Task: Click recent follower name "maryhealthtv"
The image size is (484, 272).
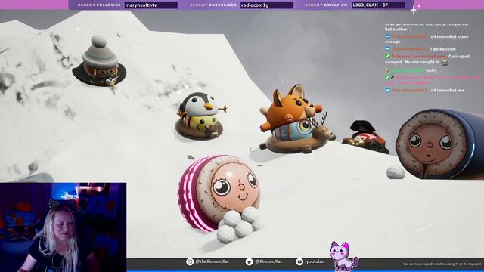Action: (x=141, y=5)
